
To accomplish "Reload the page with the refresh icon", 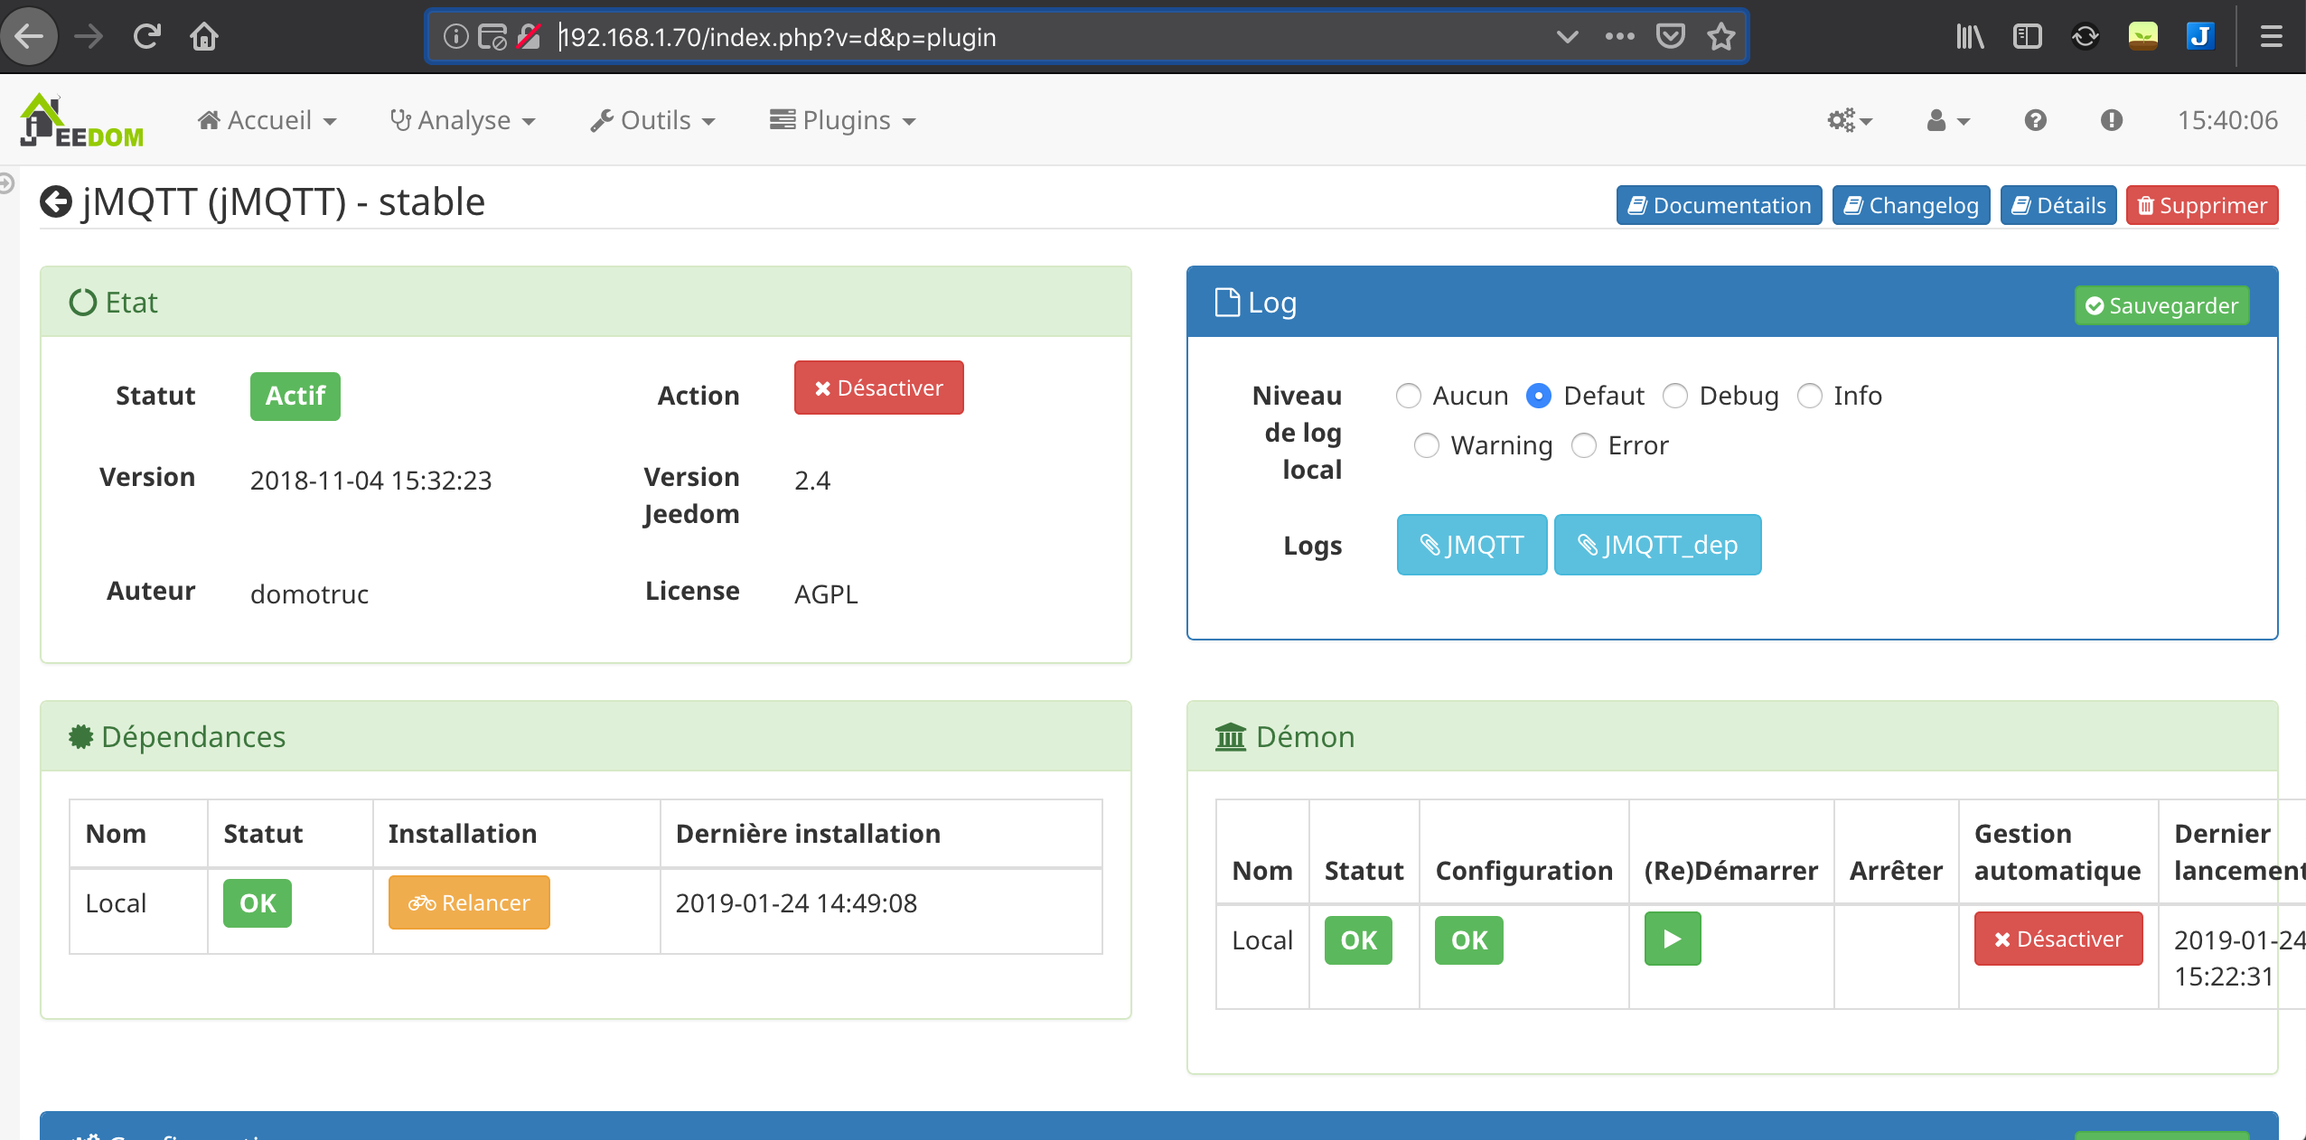I will point(146,36).
